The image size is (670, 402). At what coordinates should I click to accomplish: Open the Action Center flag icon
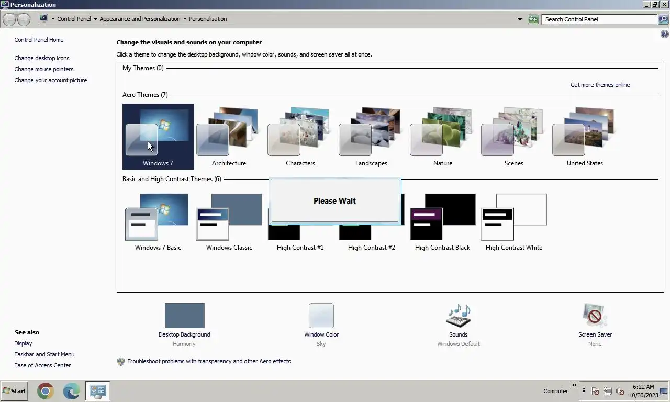pyautogui.click(x=595, y=391)
